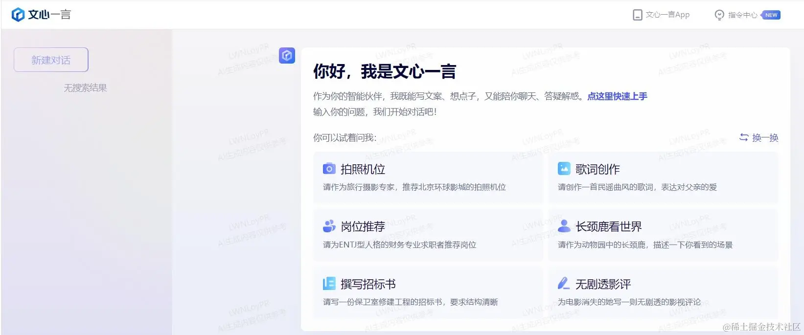The width and height of the screenshot is (804, 335).
Task: Click prompt 为电影消失的她写一则无剧透的影视评论
Action: [629, 302]
